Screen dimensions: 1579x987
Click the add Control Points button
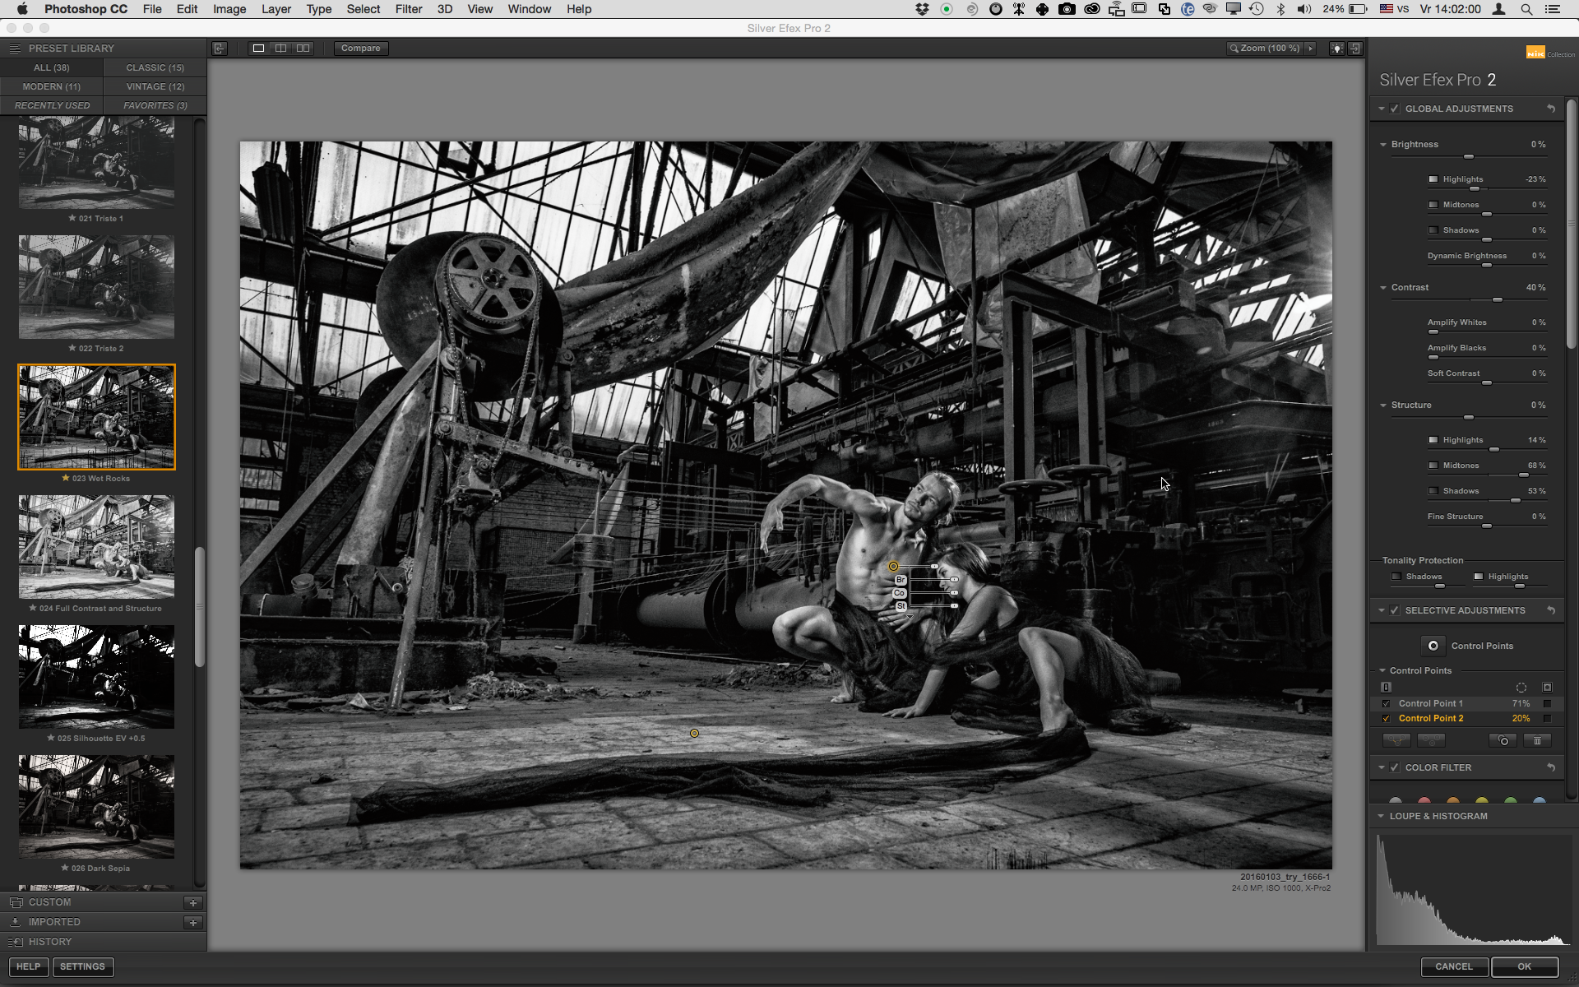pos(1433,646)
